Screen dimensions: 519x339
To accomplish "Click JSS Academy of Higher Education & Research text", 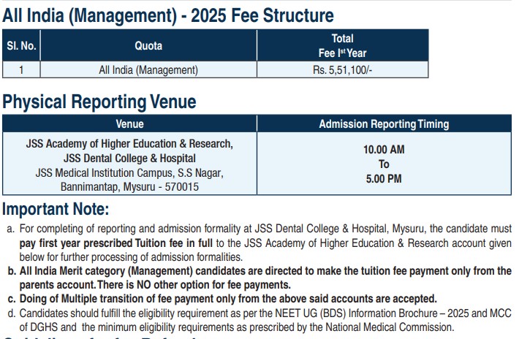I will tap(129, 142).
